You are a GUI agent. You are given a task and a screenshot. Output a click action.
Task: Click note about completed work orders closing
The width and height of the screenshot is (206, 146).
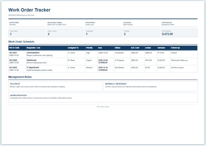[x=41, y=98]
